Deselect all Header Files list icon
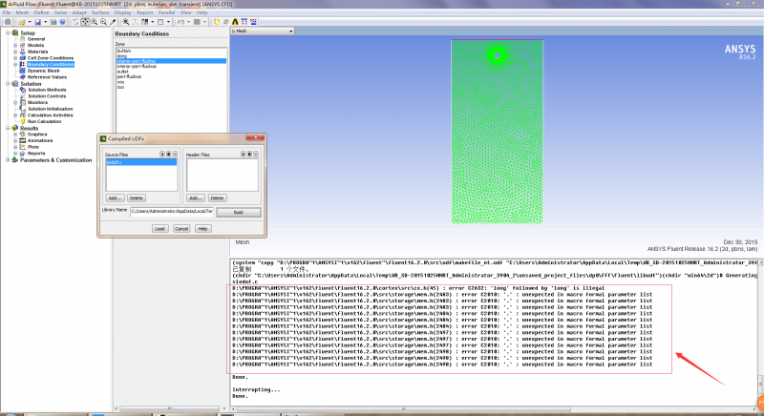The image size is (764, 416). click(258, 154)
